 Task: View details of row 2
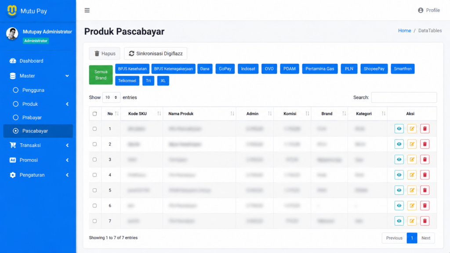click(399, 144)
